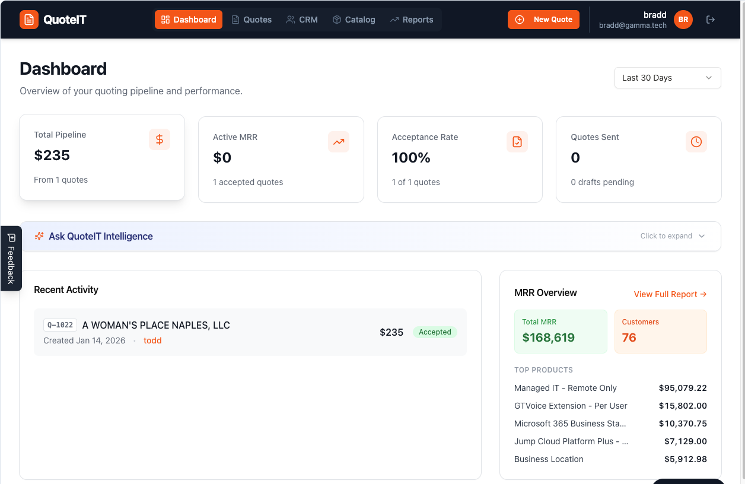Open the Reports tab
745x484 pixels.
[412, 20]
